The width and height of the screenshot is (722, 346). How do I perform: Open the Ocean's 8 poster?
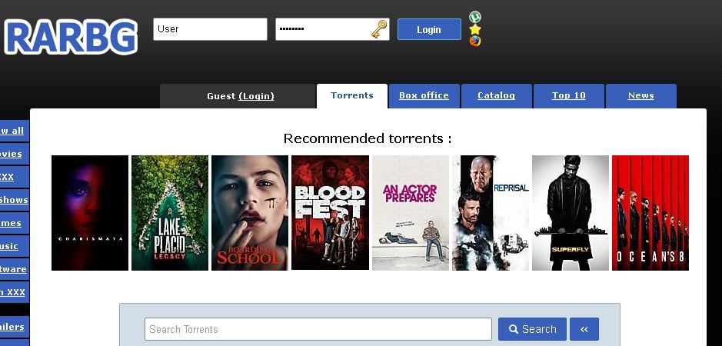(x=650, y=213)
